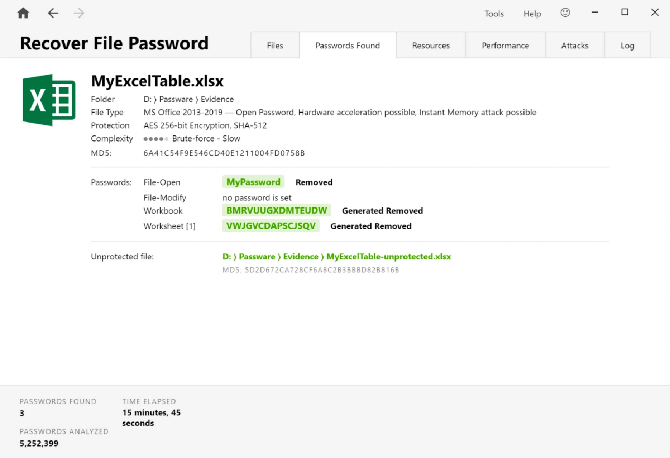Click the Complexity dots indicator
This screenshot has width=670, height=458.
[156, 138]
